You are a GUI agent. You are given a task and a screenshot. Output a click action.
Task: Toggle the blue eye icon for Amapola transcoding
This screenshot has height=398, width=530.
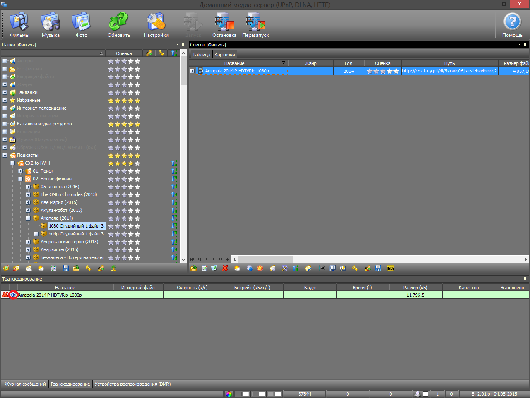(13, 295)
